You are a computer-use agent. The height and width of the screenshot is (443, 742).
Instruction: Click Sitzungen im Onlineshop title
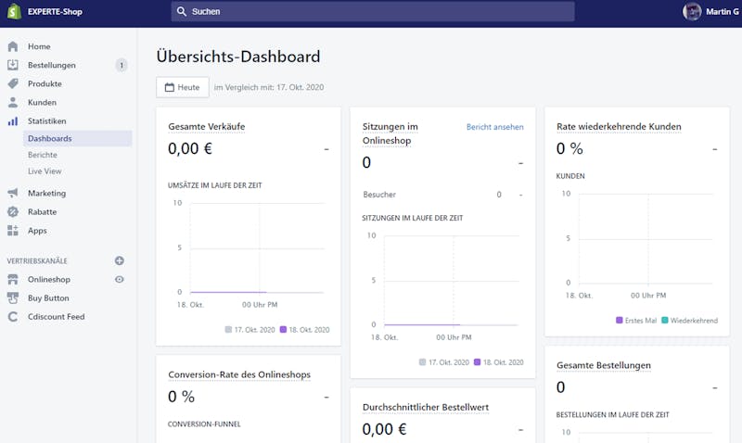coord(390,133)
